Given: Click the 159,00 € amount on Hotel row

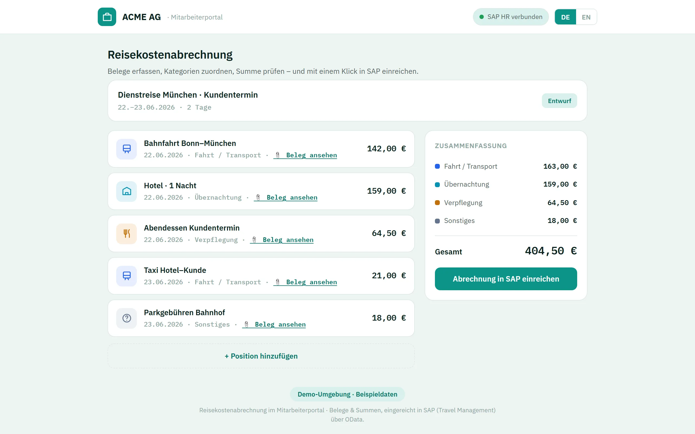Looking at the screenshot, I should [386, 191].
